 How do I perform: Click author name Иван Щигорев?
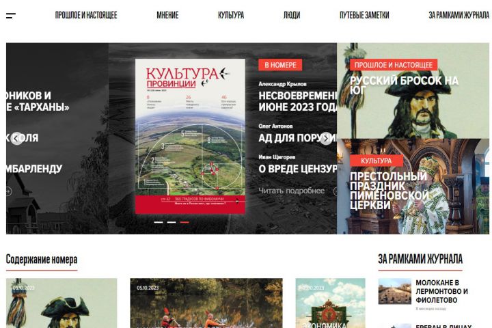277,157
